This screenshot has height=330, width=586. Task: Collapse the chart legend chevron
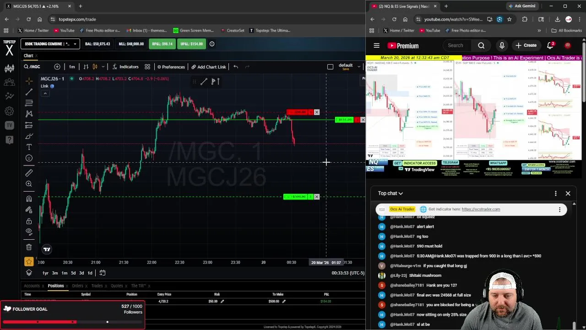[45, 93]
